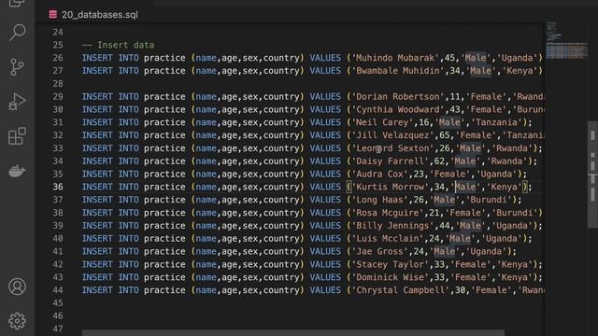Click 'Burundi' country value on line 37
The image size is (598, 336).
489,200
